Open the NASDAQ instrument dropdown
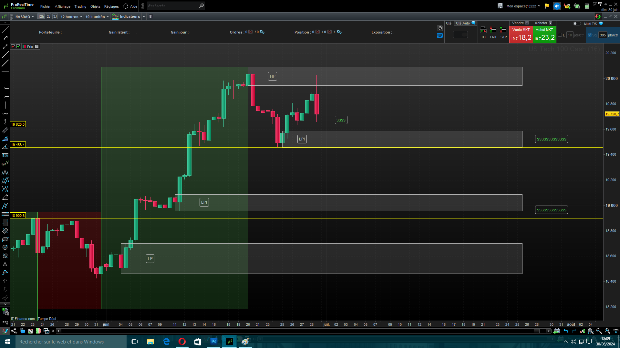This screenshot has width=620, height=348. [25, 16]
